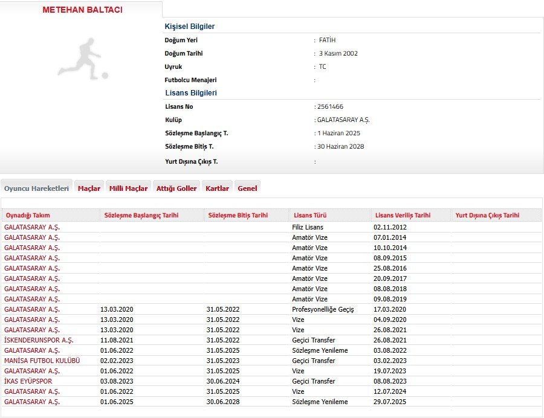Open the İSKENDERUNSPOR A.Ş. team link
Viewport: 544px width, 418px height.
pyautogui.click(x=39, y=340)
